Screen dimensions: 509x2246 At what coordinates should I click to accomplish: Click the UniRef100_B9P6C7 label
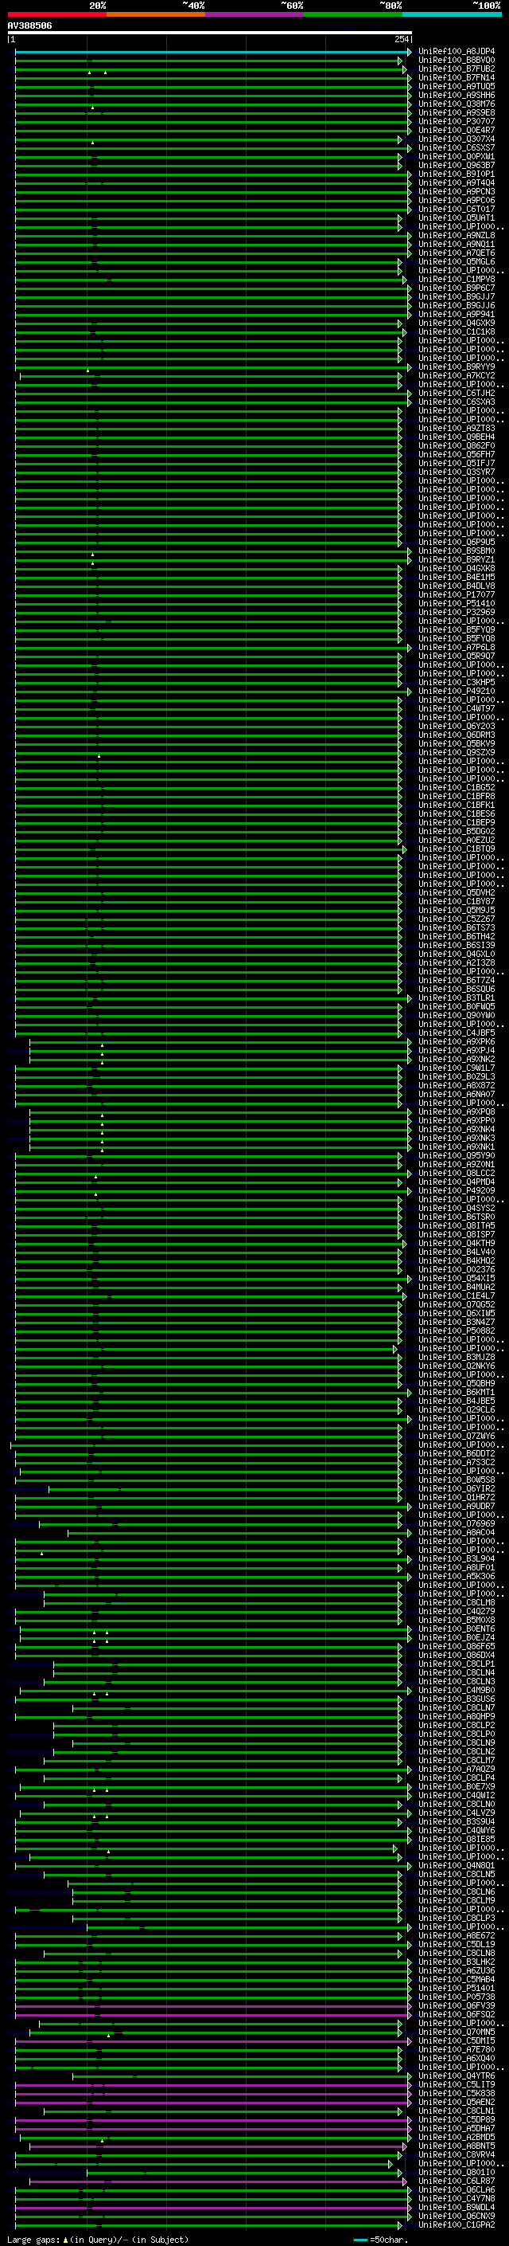(457, 288)
